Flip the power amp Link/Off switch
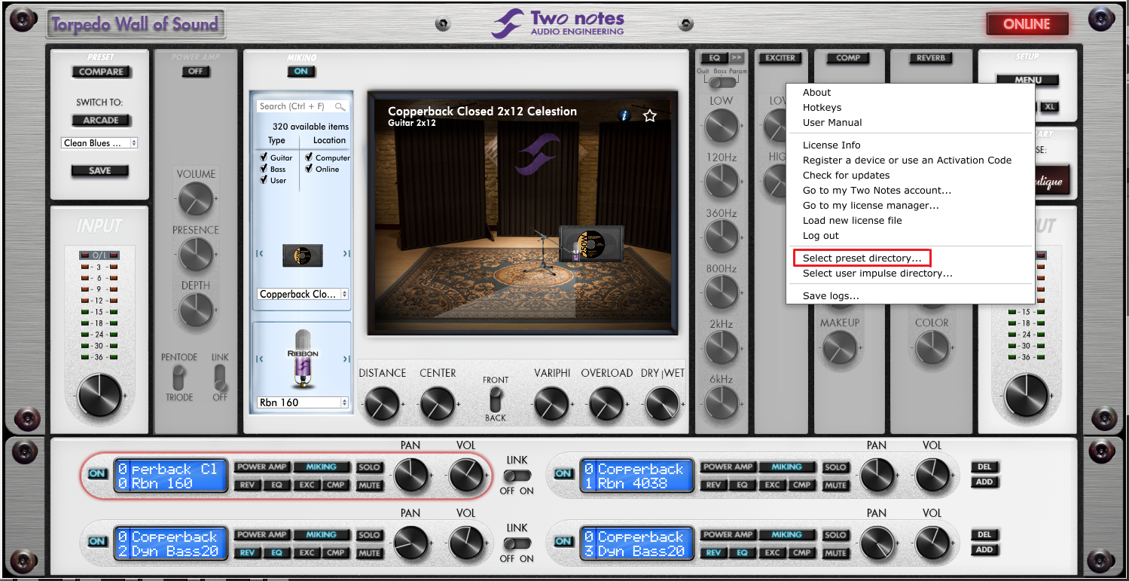 (220, 377)
